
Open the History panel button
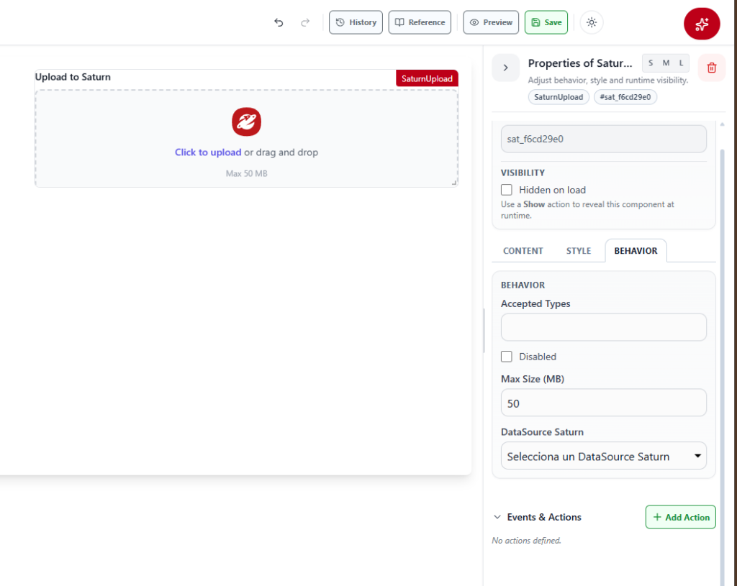point(356,22)
